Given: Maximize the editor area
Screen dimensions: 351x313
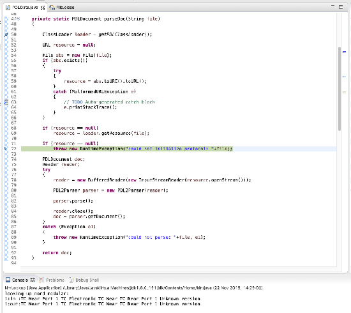Looking at the screenshot, I should coord(341,7).
